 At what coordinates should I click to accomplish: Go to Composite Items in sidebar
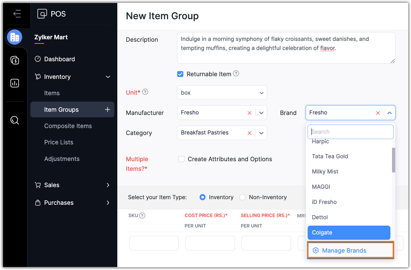point(68,126)
